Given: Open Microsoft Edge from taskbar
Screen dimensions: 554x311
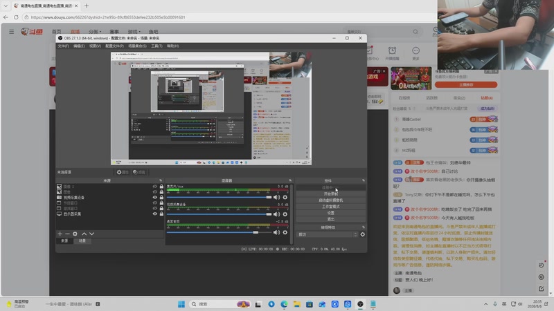Looking at the screenshot, I should (x=284, y=304).
